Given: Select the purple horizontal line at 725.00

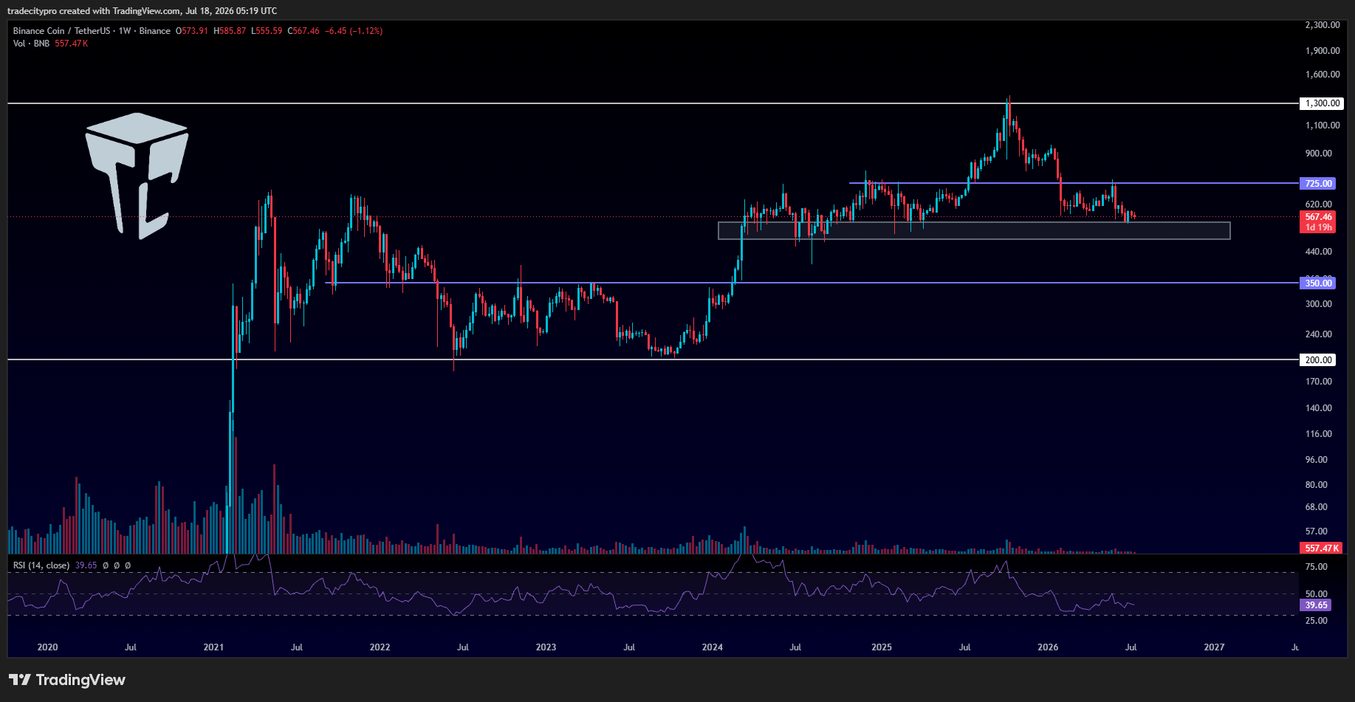Looking at the screenshot, I should pyautogui.click(x=1074, y=183).
